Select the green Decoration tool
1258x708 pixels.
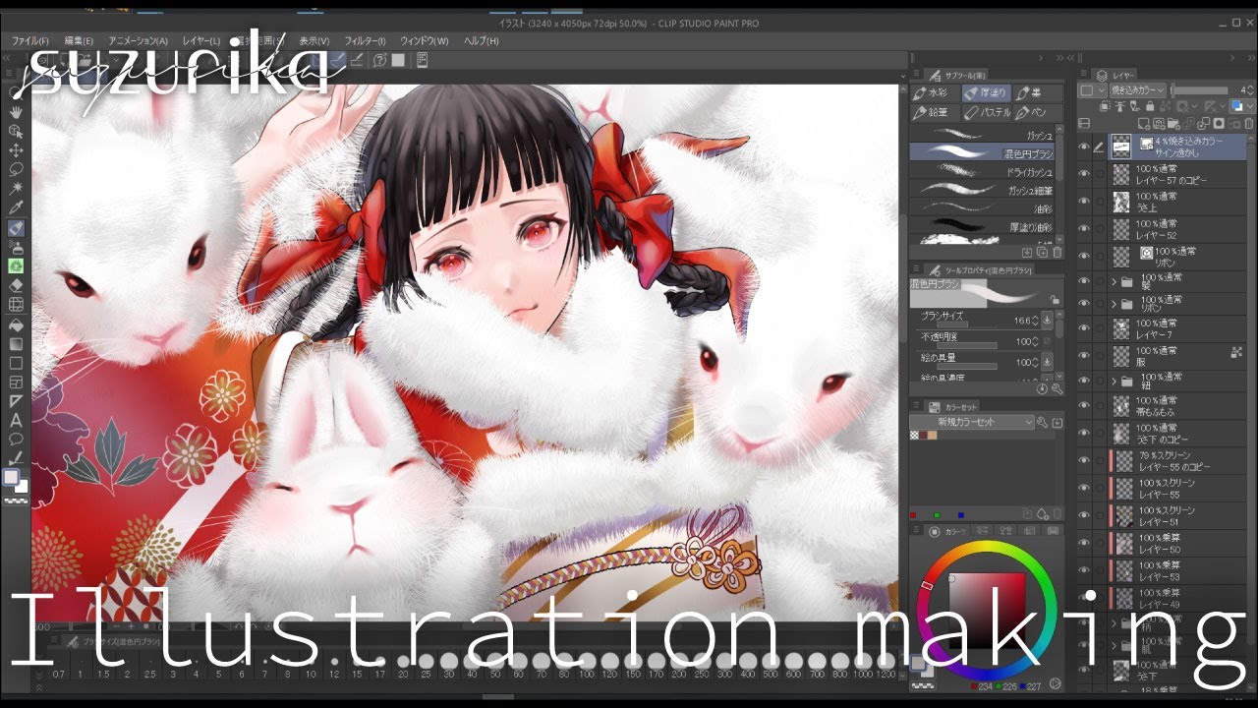click(16, 265)
